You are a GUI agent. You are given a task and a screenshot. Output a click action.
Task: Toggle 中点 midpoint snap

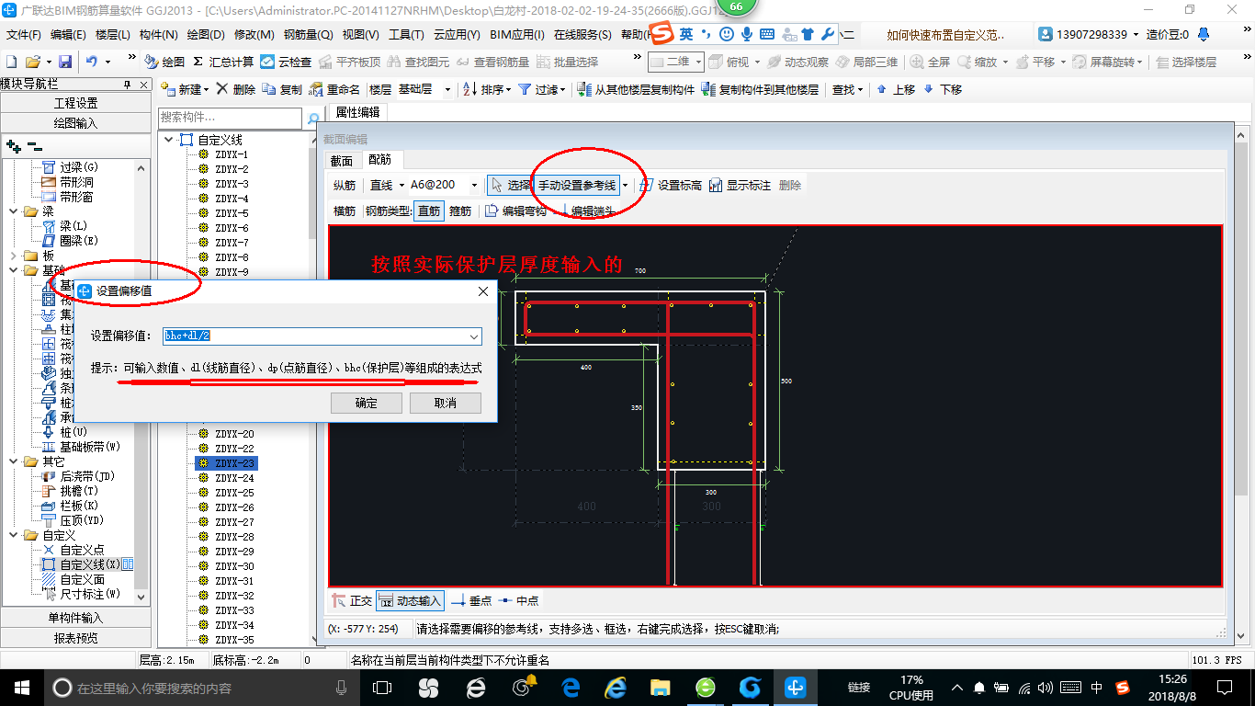coord(519,600)
